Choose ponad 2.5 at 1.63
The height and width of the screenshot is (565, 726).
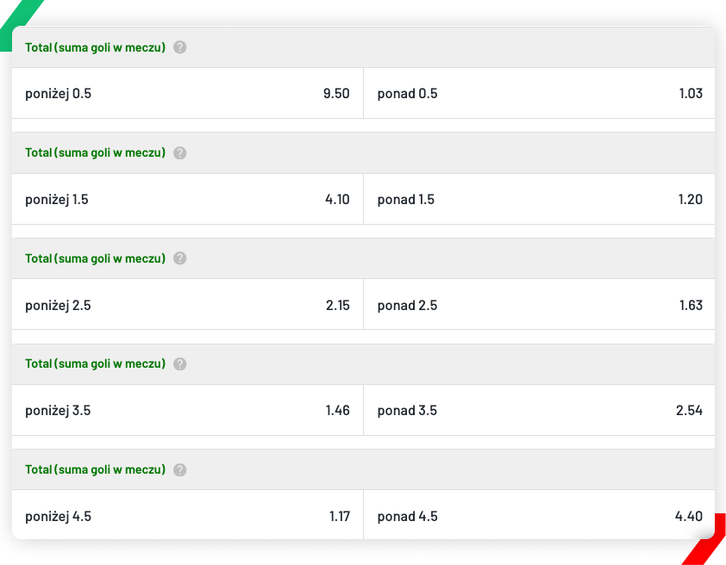click(540, 305)
